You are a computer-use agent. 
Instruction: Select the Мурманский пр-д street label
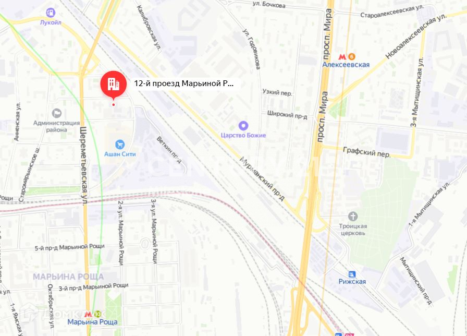[262, 178]
